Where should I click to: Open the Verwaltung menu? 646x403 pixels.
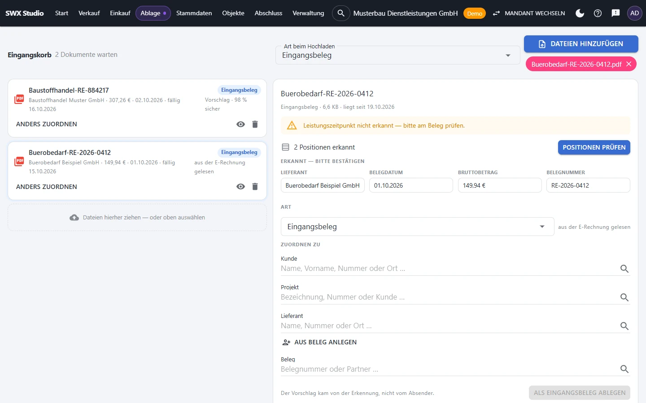click(308, 13)
